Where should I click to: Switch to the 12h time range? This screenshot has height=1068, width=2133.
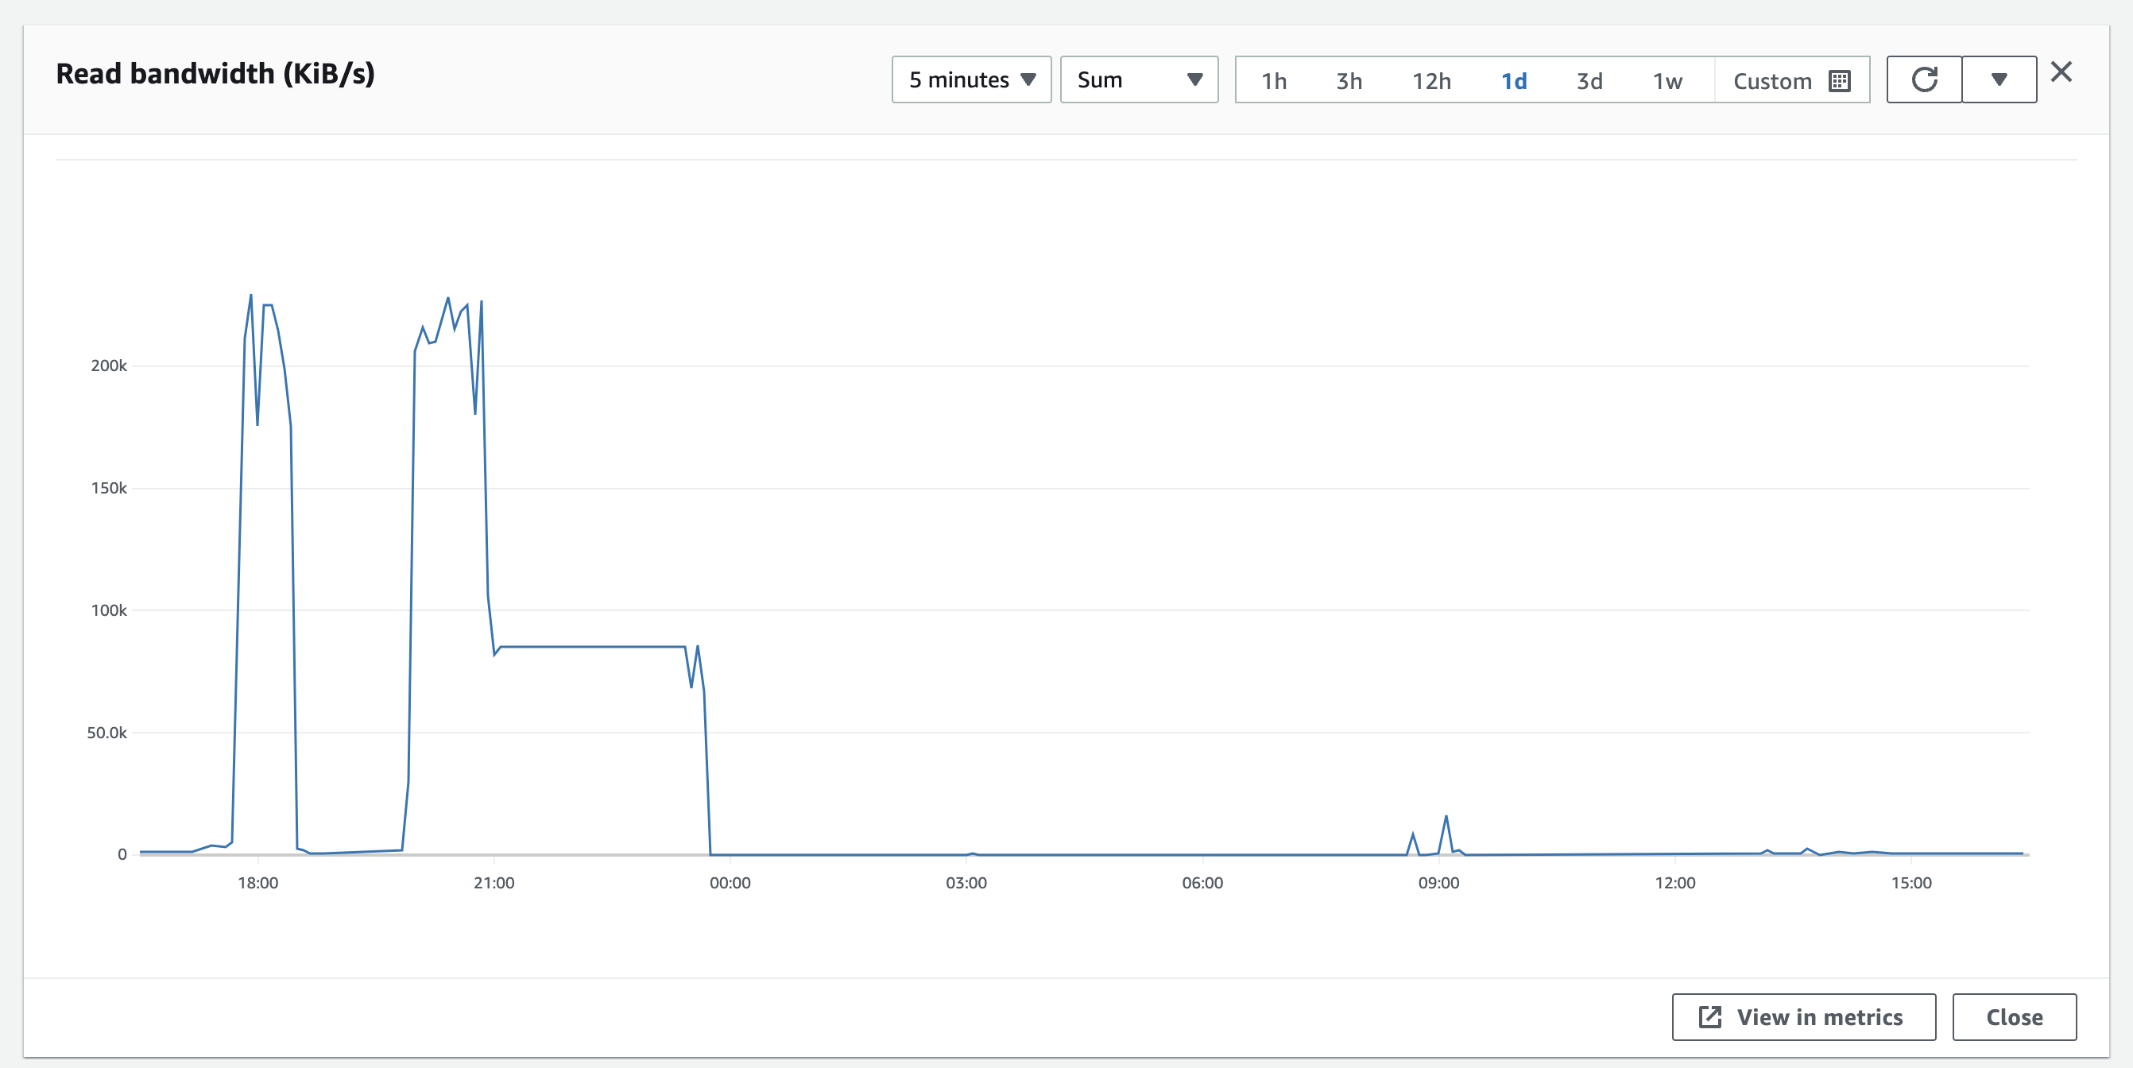tap(1430, 80)
